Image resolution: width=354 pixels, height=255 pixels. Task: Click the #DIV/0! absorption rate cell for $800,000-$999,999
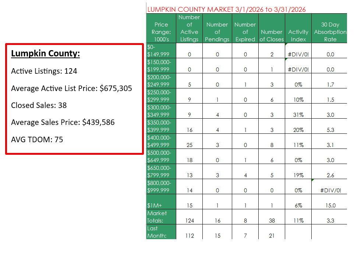[x=330, y=191]
